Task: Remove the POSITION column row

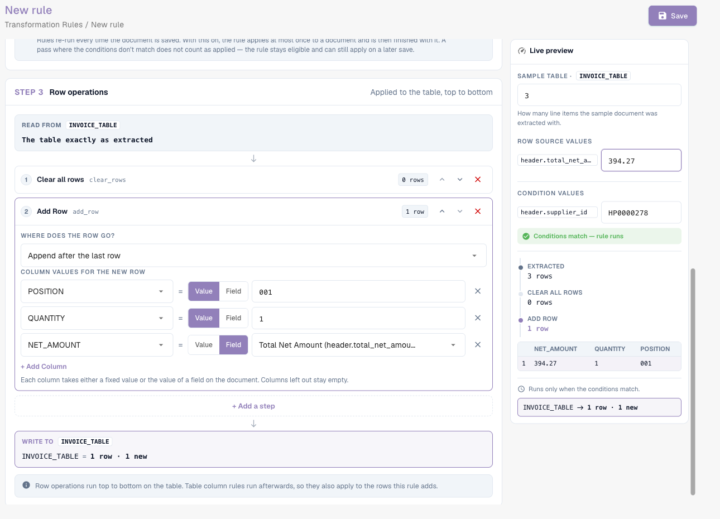Action: (x=478, y=291)
